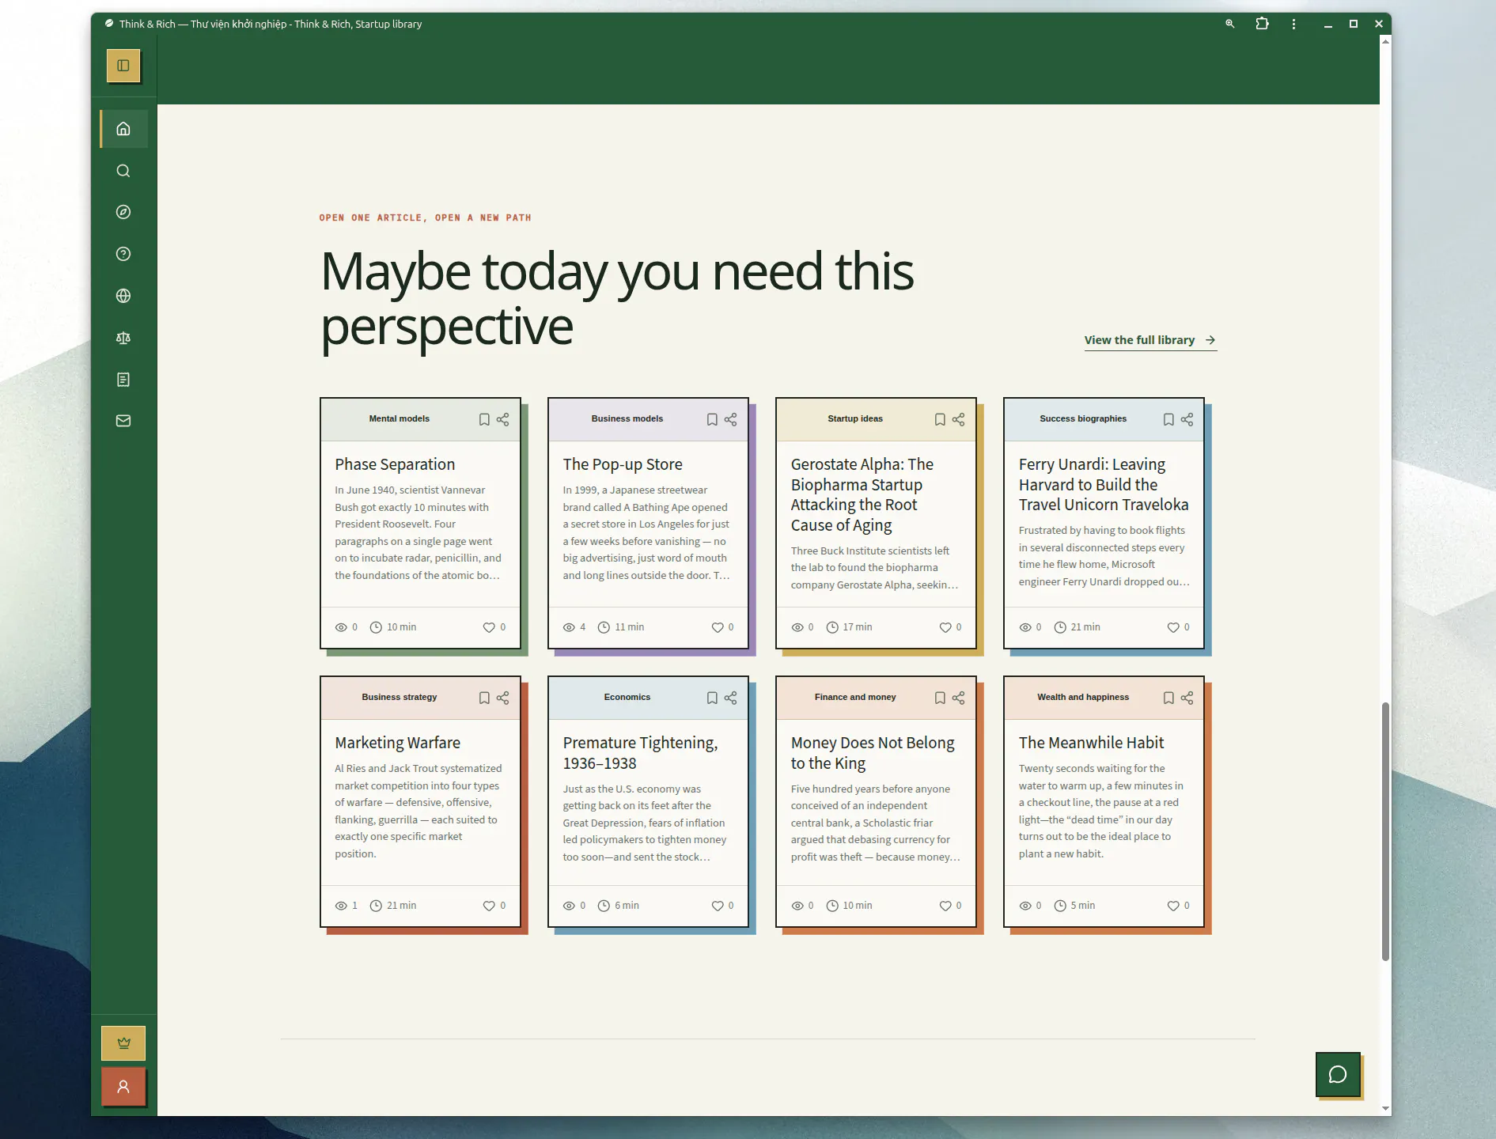Select the Economics category label
Screen dimensions: 1496x1139
click(627, 697)
